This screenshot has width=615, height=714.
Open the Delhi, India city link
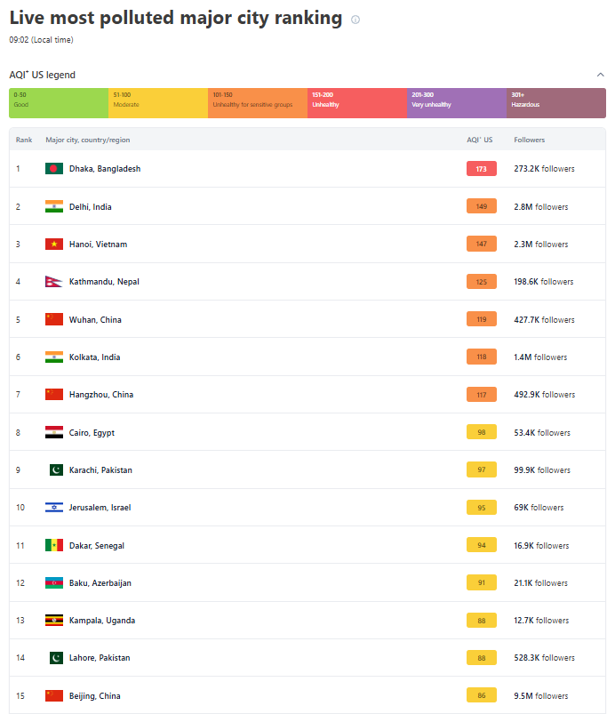(x=91, y=207)
